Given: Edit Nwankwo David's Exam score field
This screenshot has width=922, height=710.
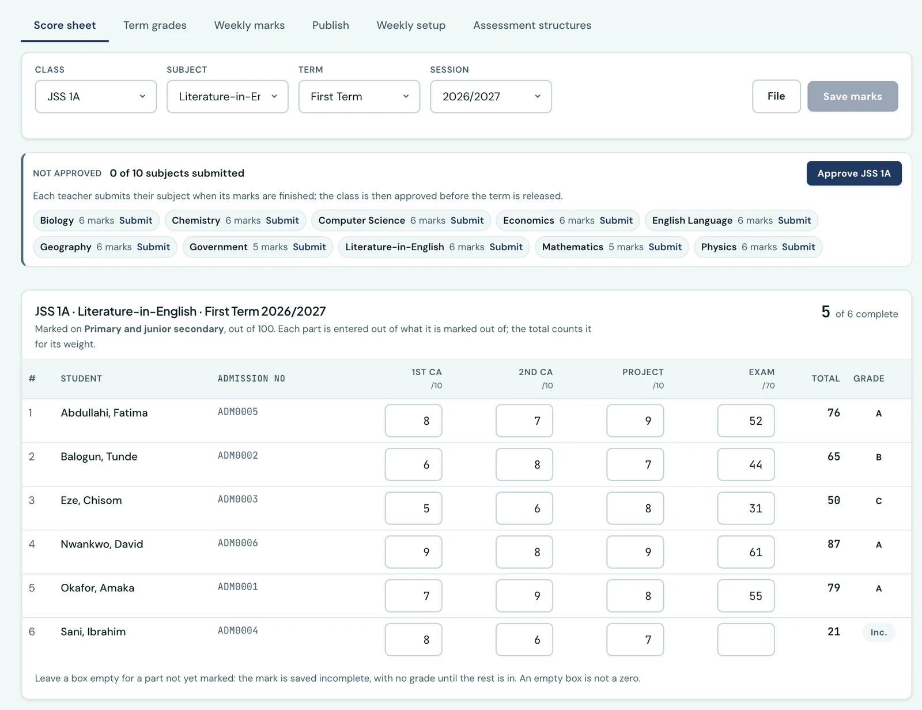Looking at the screenshot, I should [x=746, y=552].
